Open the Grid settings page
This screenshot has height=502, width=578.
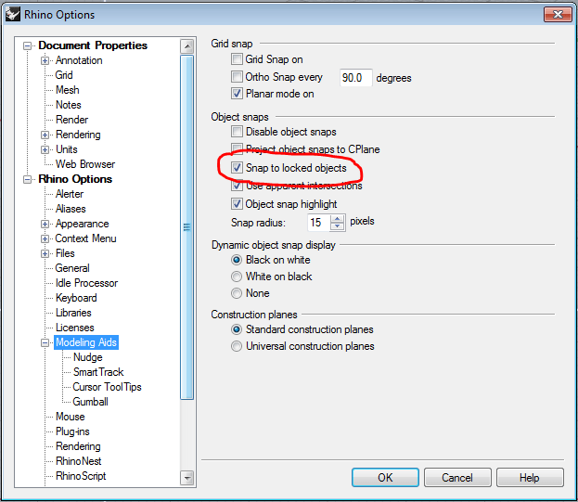click(64, 75)
